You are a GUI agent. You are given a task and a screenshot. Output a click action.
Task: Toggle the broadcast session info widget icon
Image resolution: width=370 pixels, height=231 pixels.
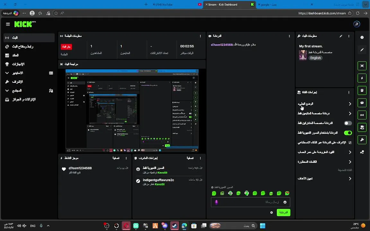(x=362, y=115)
